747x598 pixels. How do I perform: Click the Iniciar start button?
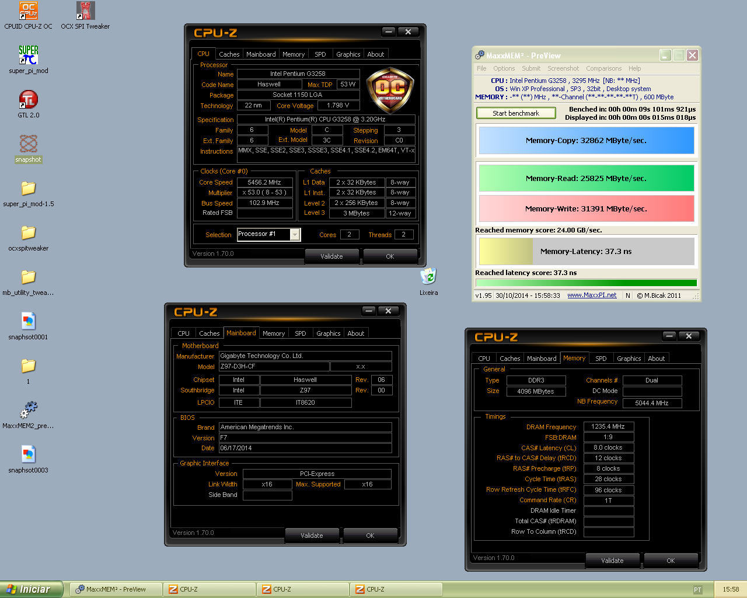coord(31,589)
